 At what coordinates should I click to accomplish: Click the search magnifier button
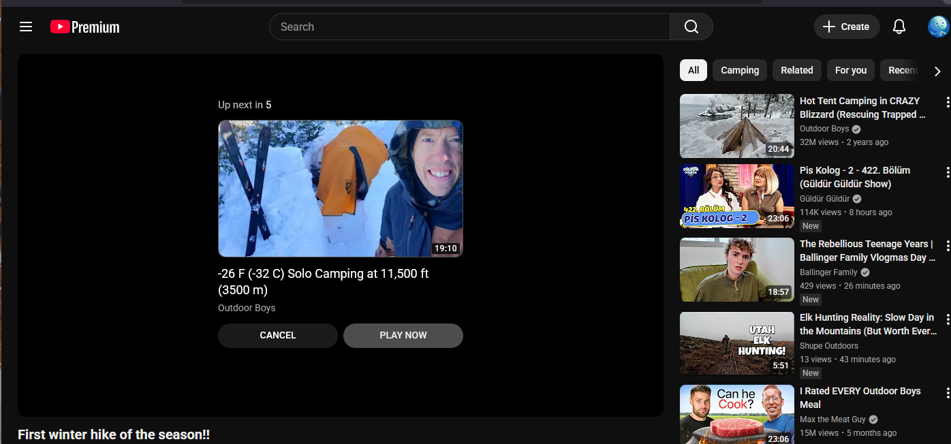click(x=691, y=27)
